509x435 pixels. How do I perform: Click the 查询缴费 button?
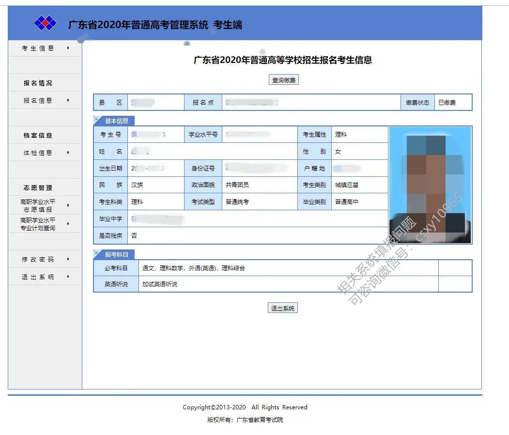(283, 79)
